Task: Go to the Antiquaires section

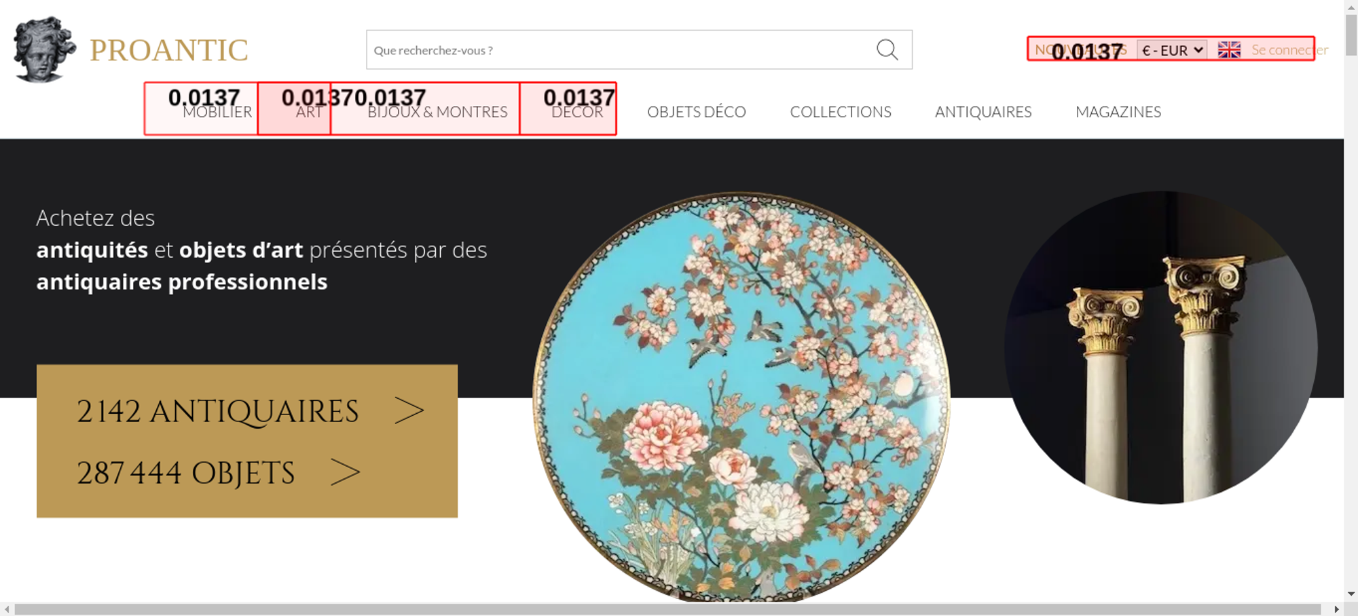Action: pyautogui.click(x=983, y=112)
